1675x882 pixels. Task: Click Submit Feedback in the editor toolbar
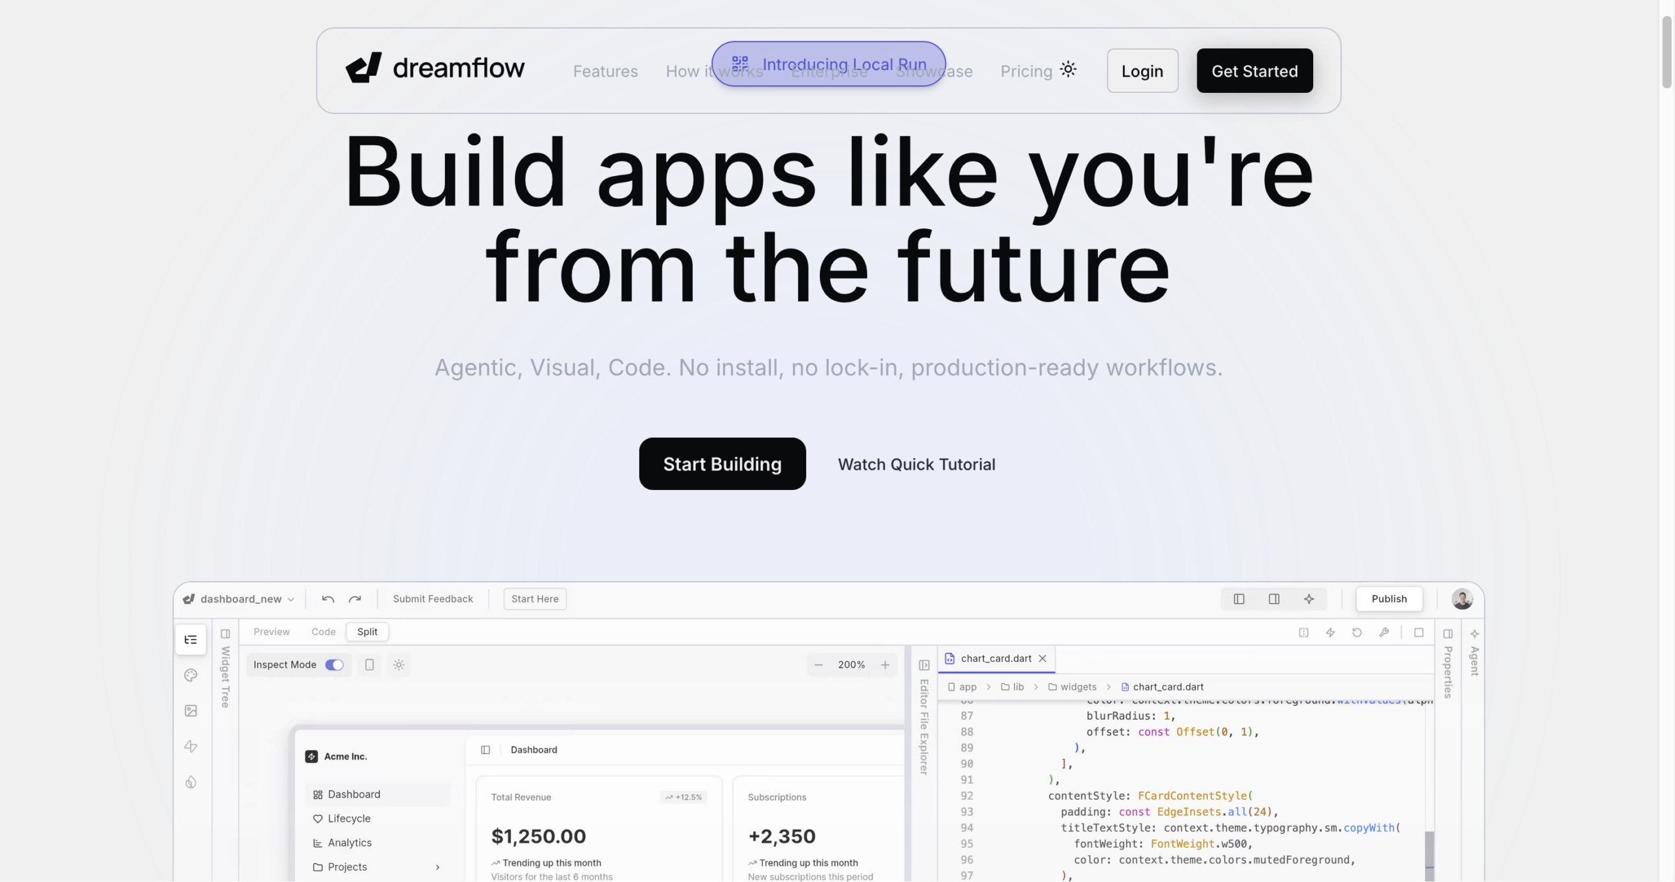(x=432, y=599)
